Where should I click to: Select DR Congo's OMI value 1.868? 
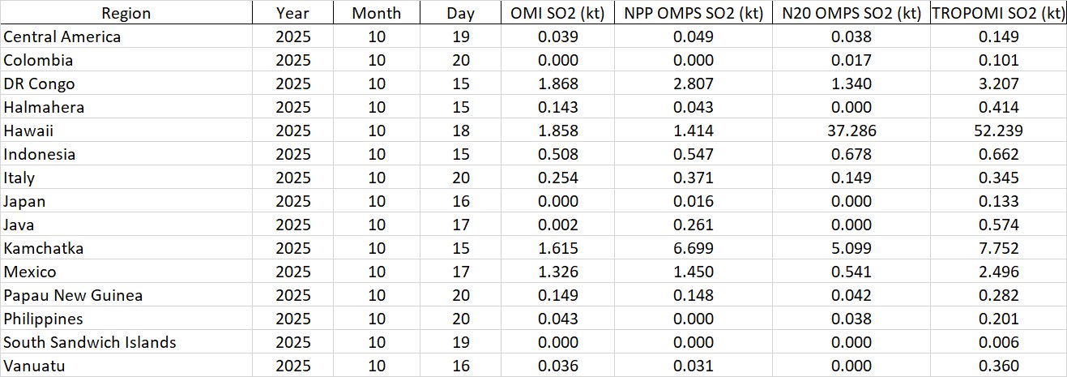pos(557,84)
